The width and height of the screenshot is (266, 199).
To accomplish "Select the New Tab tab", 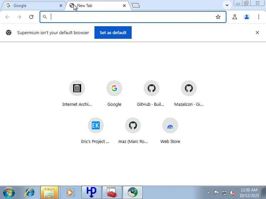I will tap(98, 6).
